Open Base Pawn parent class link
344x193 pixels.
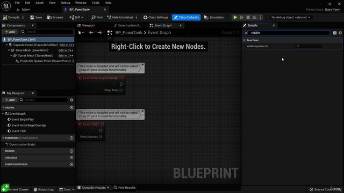coord(333,10)
